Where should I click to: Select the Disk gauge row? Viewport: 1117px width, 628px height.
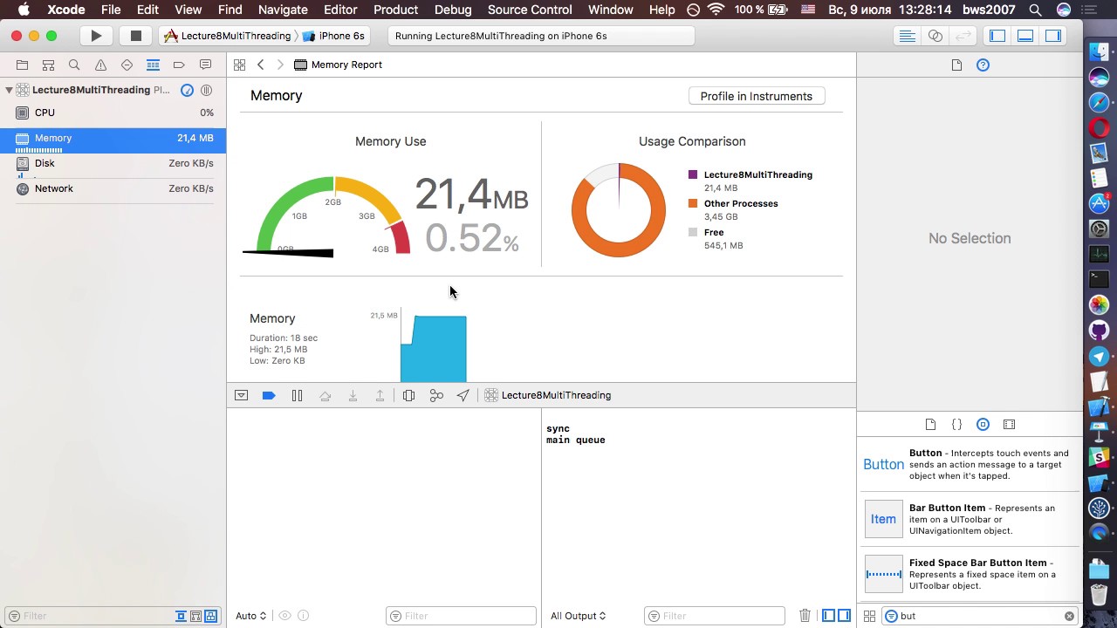click(113, 163)
